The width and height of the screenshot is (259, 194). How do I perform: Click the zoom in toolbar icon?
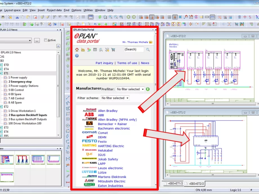click(x=111, y=17)
